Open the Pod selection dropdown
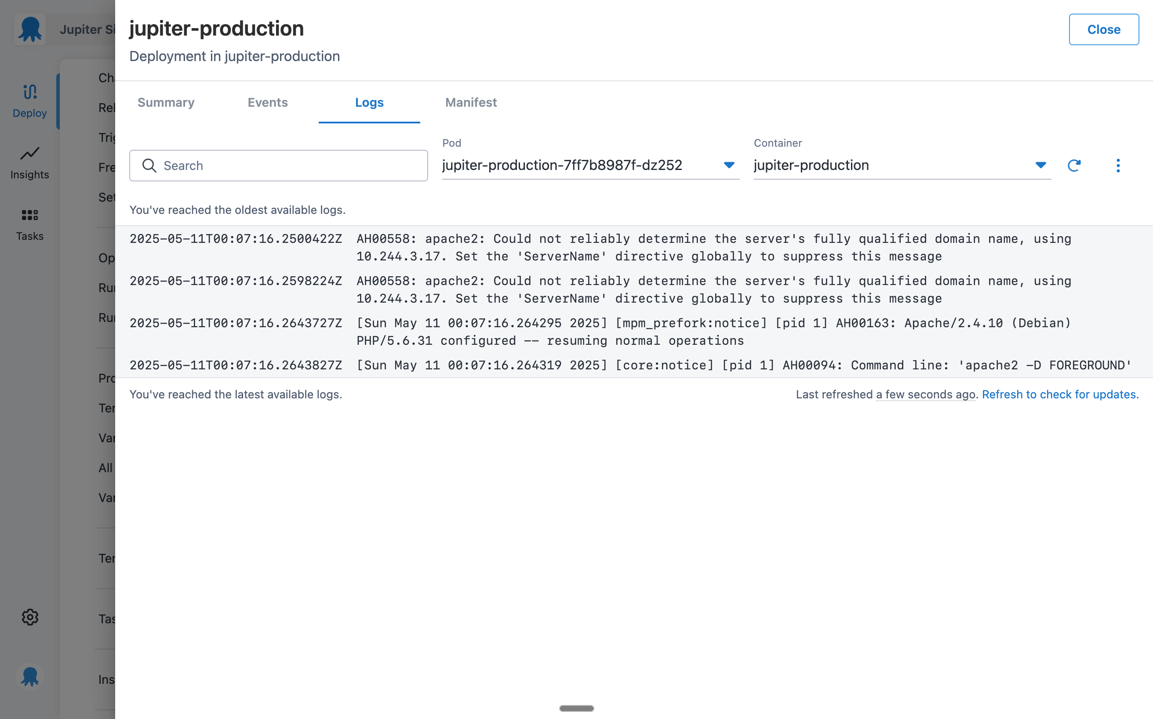This screenshot has width=1153, height=719. pyautogui.click(x=728, y=165)
